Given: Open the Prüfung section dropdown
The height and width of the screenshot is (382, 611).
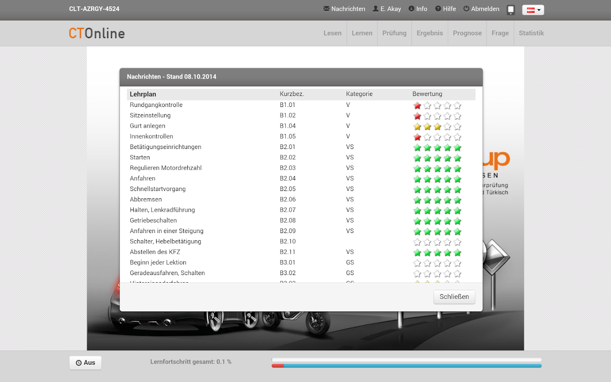Looking at the screenshot, I should tap(394, 33).
